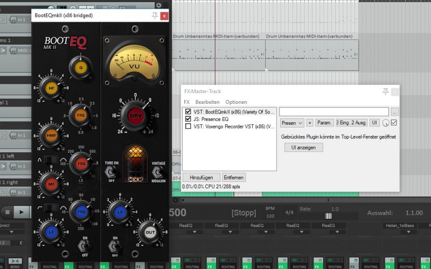Click the '2 Eing. 2 Ausg.' pin connector button

(x=352, y=123)
